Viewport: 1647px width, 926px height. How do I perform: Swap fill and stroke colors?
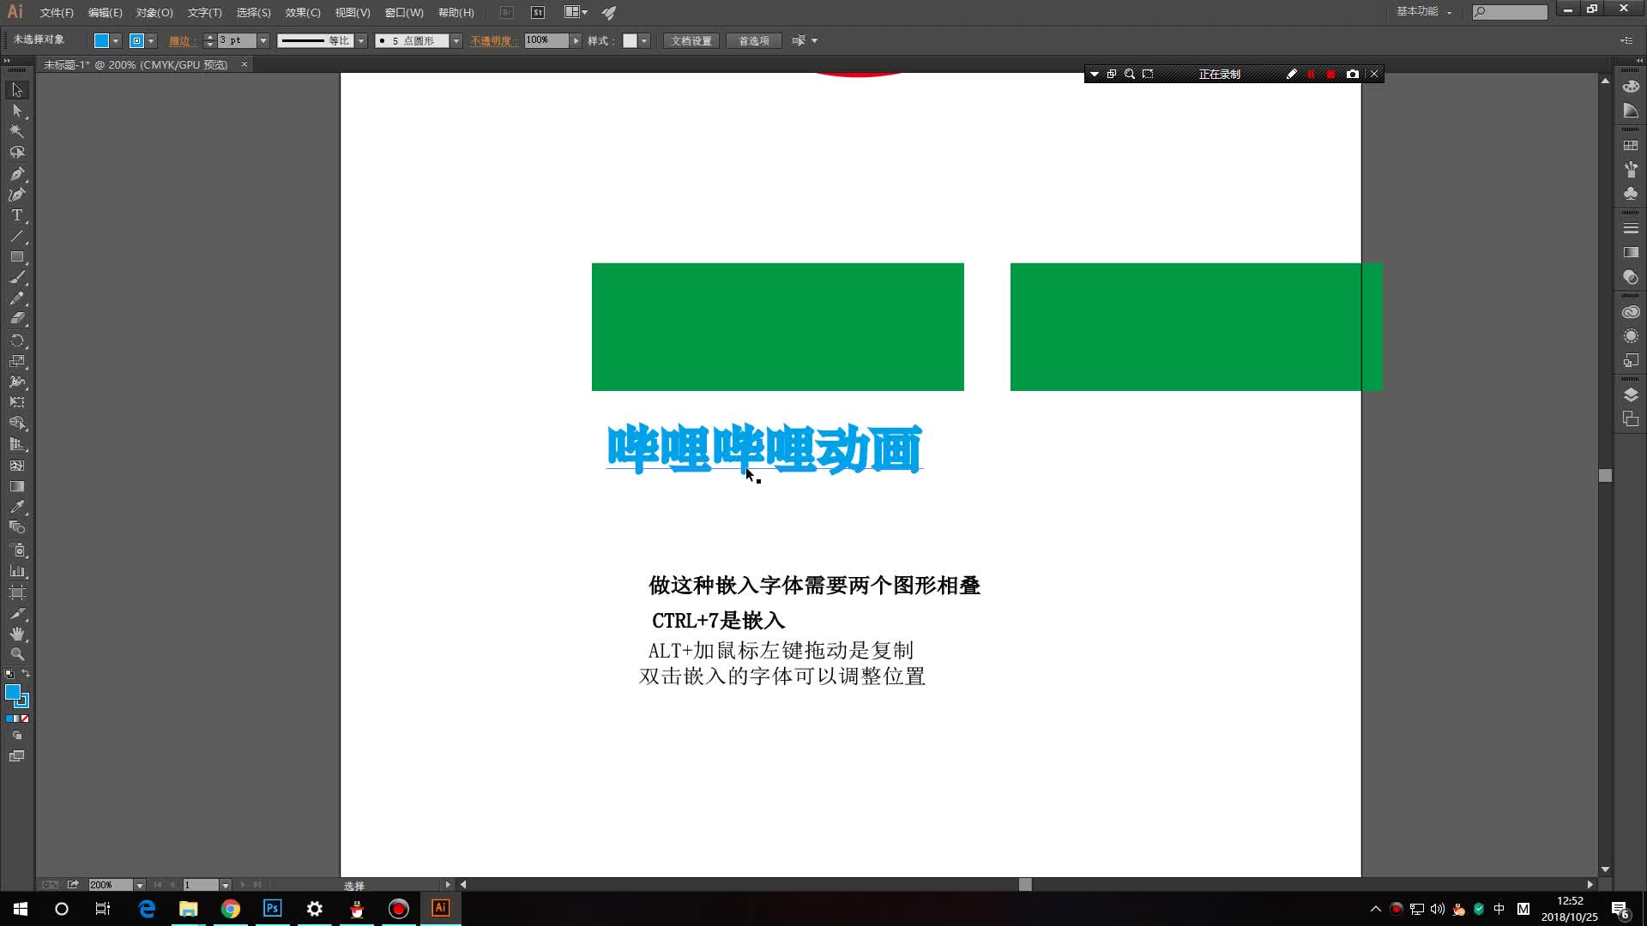[26, 674]
